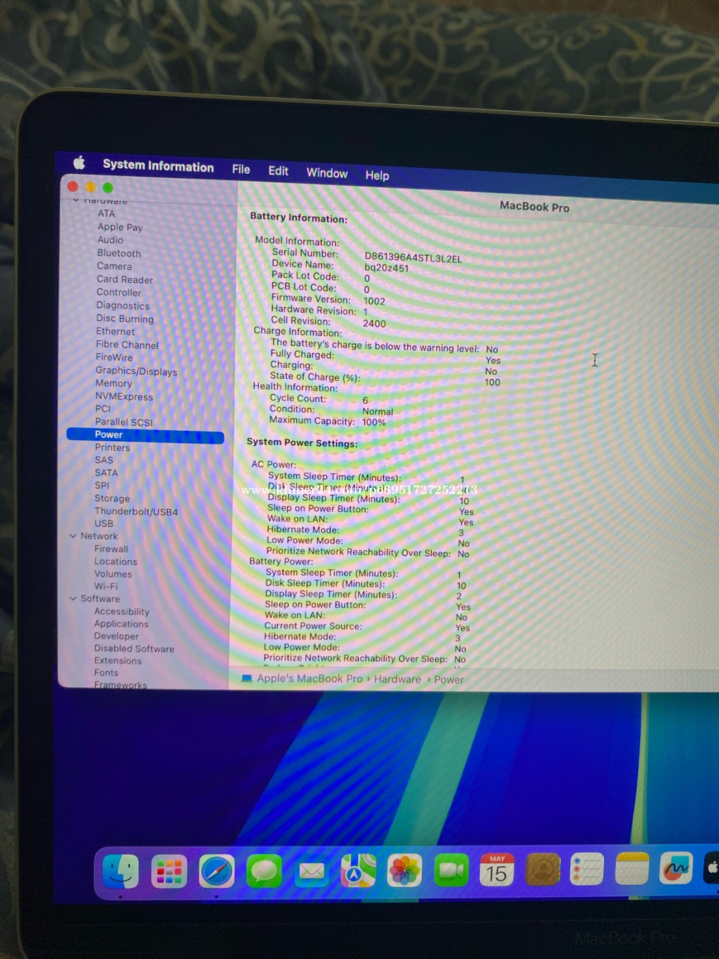
Task: Select Locations under Network
Action: 116,562
